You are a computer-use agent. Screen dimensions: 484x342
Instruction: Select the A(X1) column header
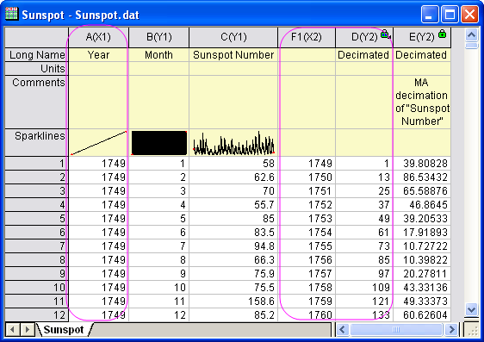click(x=98, y=37)
